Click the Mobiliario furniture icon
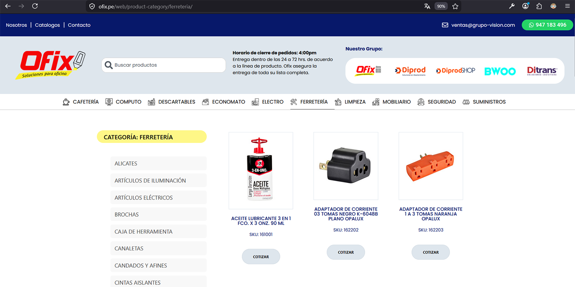The width and height of the screenshot is (575, 287). [x=376, y=102]
